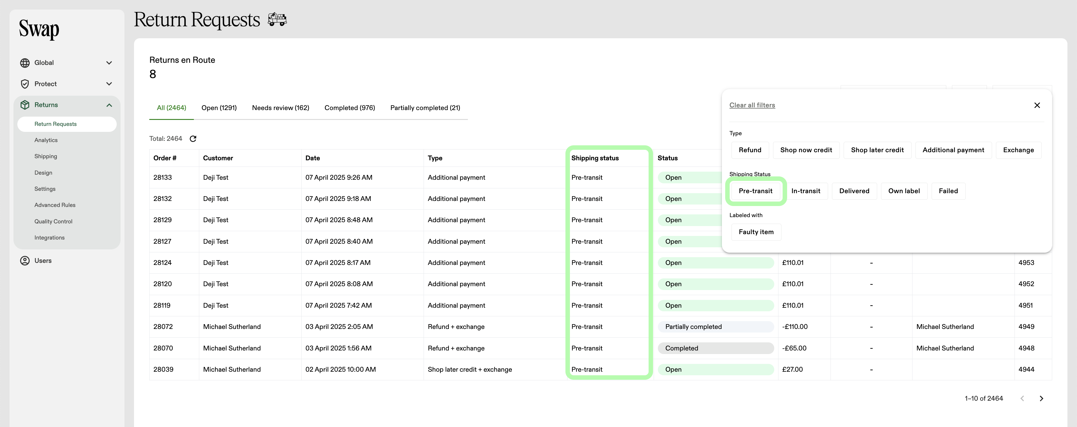Toggle the Additional payment filter
Viewport: 1077px width, 427px height.
[x=953, y=150]
